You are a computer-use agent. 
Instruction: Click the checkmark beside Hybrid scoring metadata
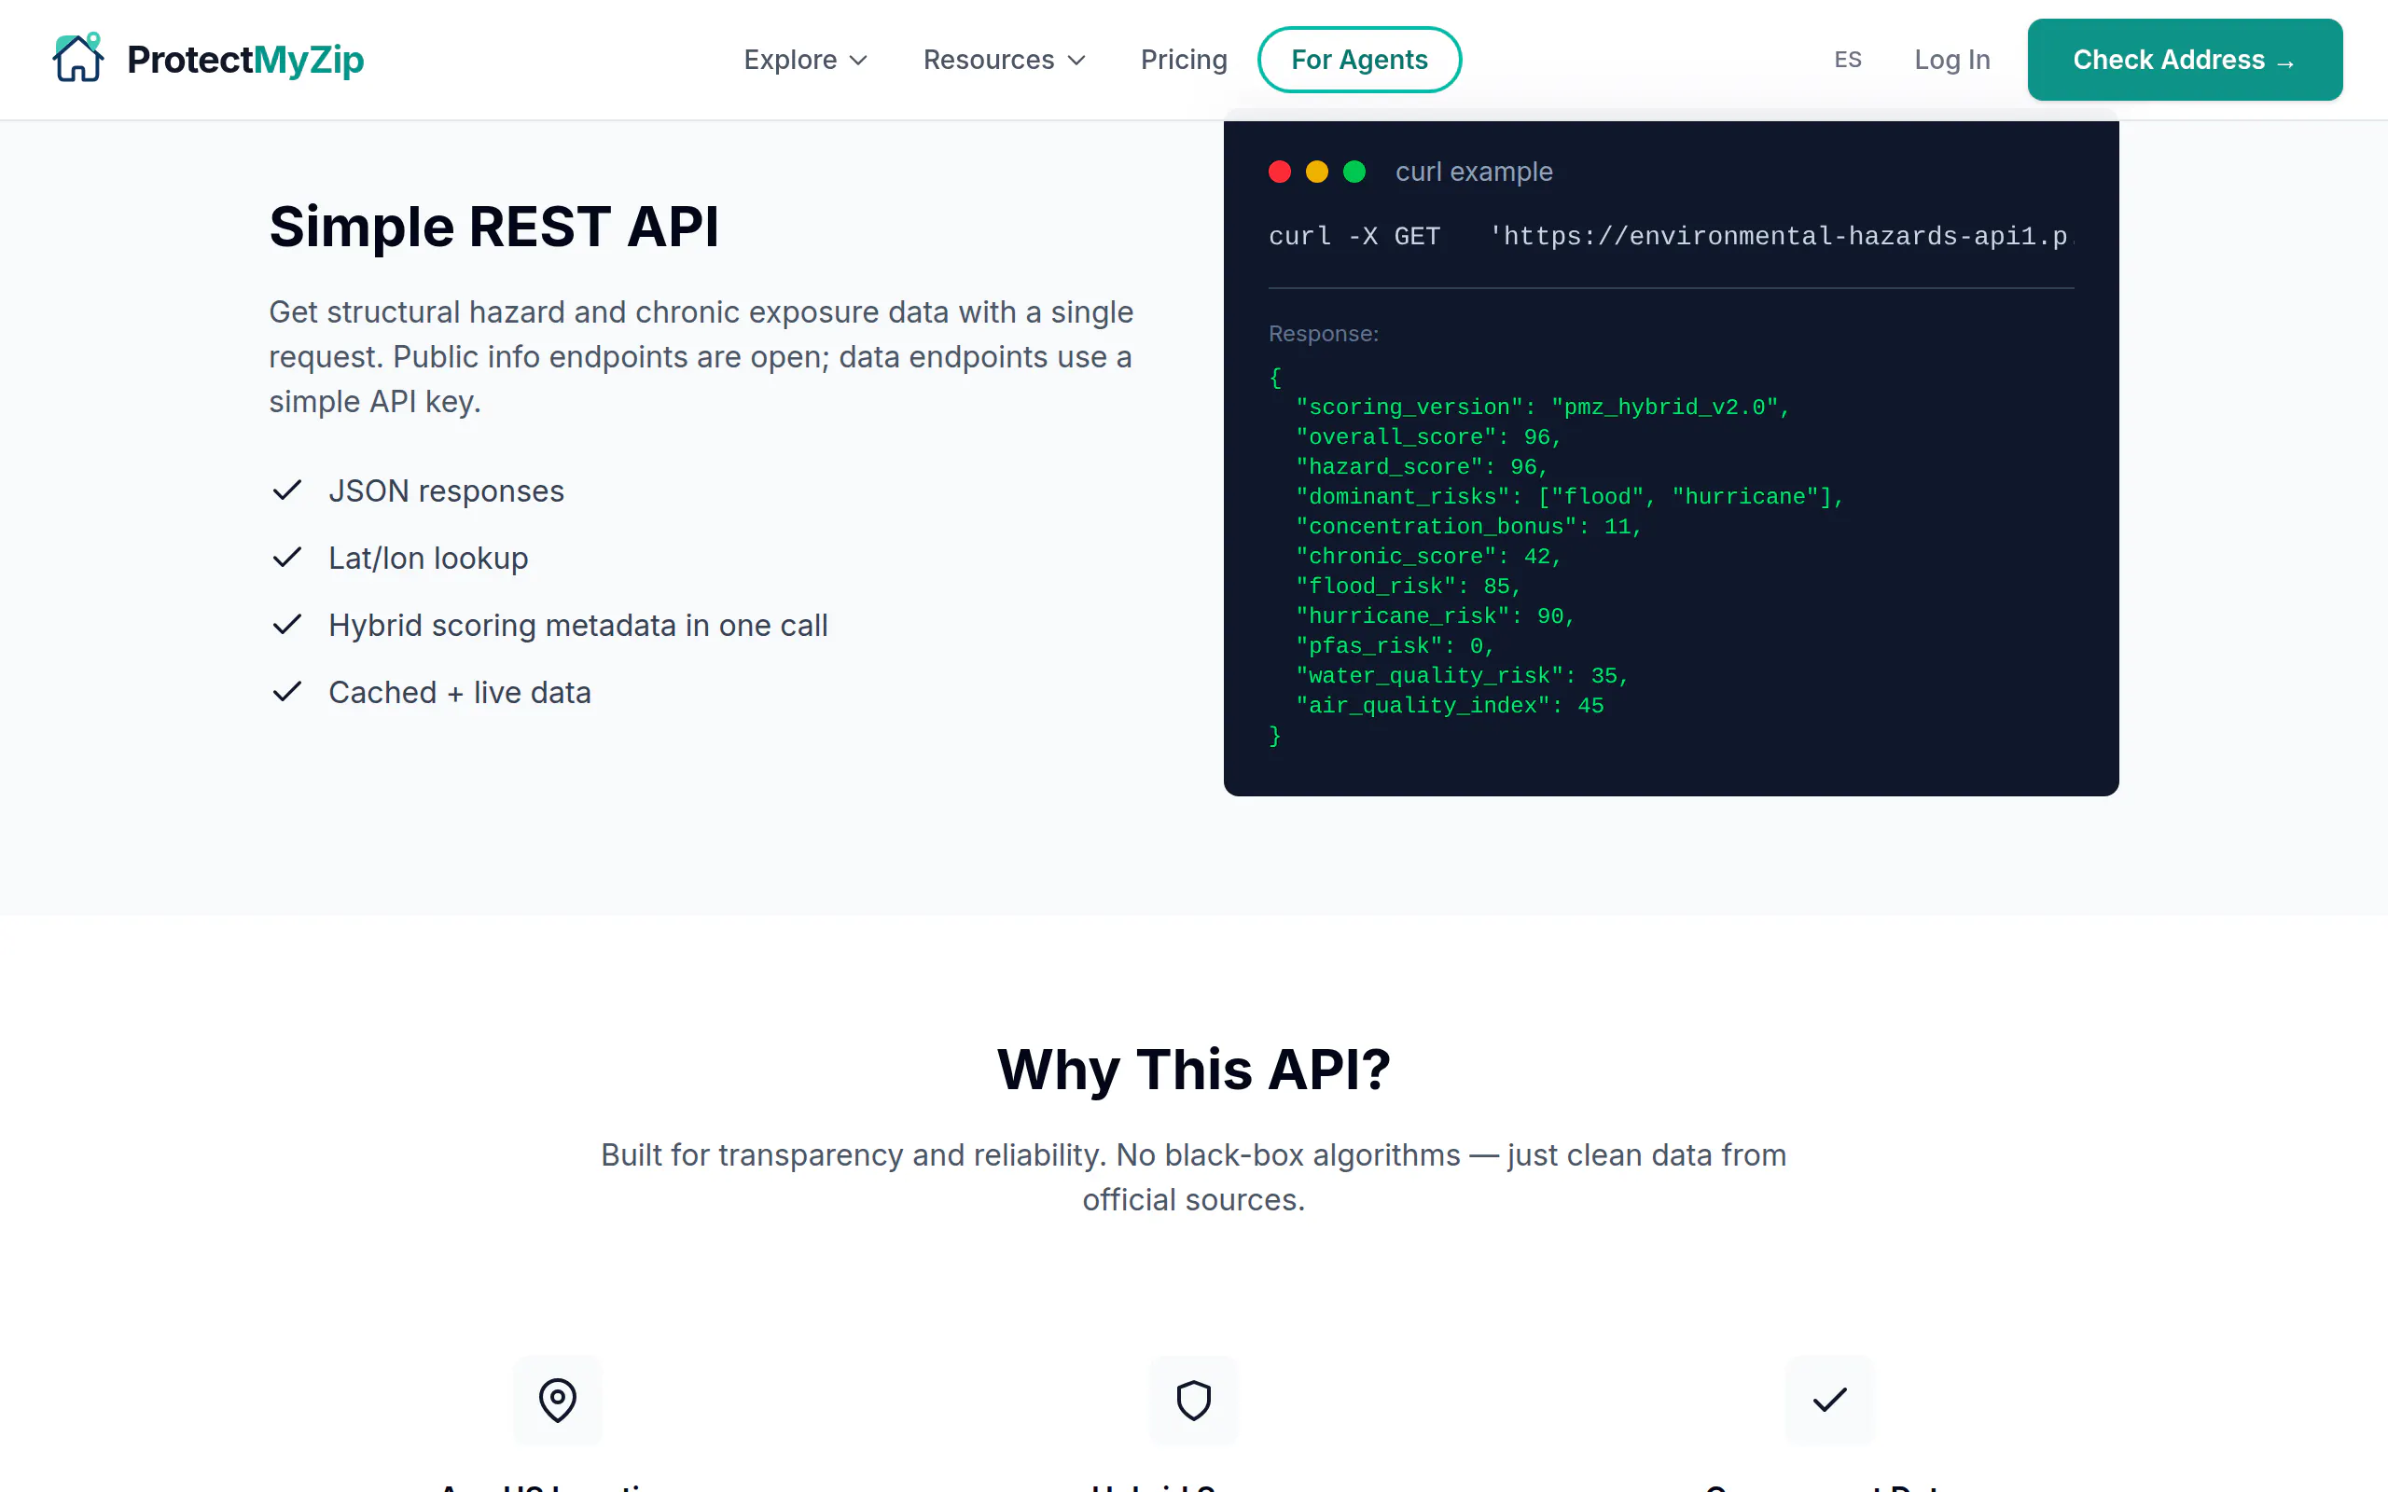(286, 625)
